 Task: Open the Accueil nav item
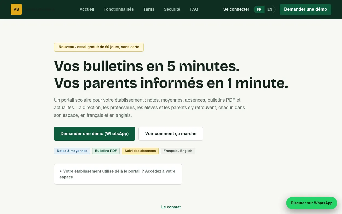[x=87, y=9]
